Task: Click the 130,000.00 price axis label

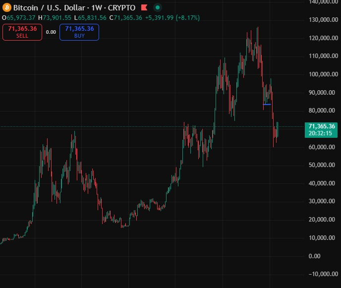Action: pos(323,20)
